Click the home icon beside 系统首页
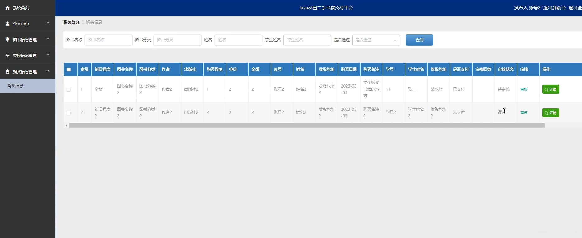The image size is (582, 238). click(7, 8)
